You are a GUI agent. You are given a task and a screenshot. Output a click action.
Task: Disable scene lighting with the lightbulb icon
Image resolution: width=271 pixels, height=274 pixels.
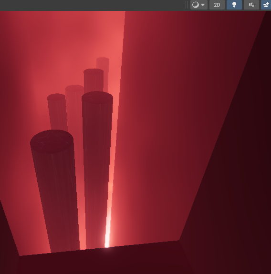pyautogui.click(x=234, y=5)
